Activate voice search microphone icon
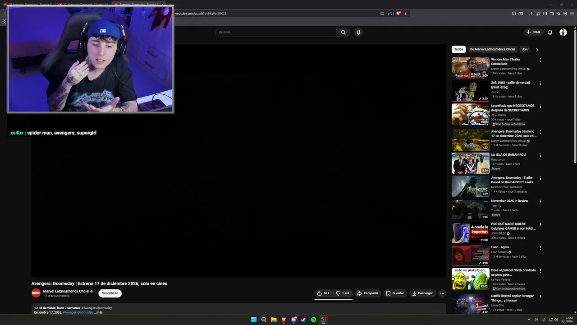577x325 pixels. (x=358, y=32)
